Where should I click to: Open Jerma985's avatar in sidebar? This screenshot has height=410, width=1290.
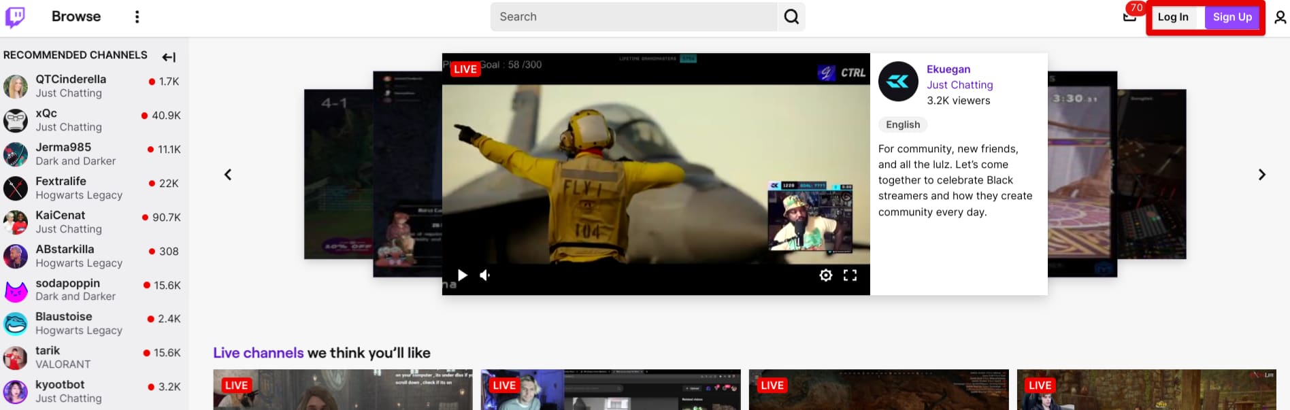tap(16, 154)
